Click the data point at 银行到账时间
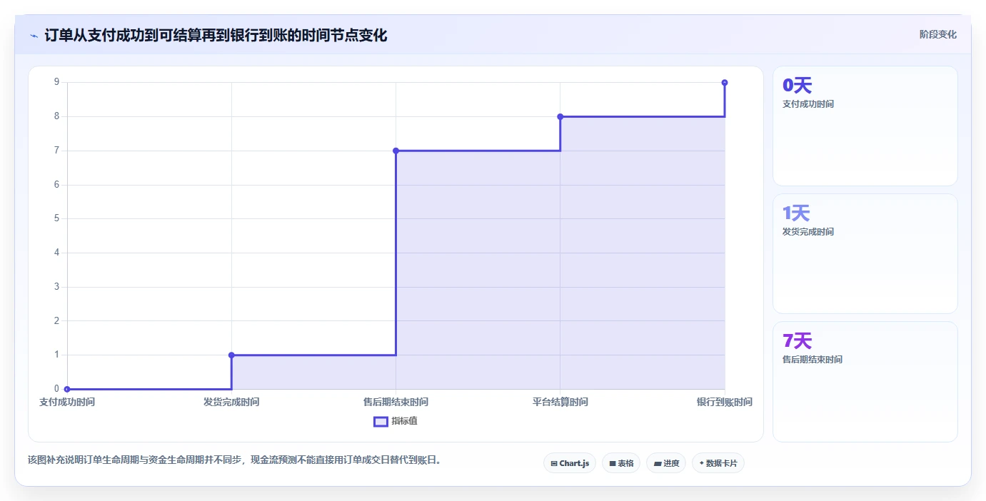The image size is (986, 501). pos(725,83)
